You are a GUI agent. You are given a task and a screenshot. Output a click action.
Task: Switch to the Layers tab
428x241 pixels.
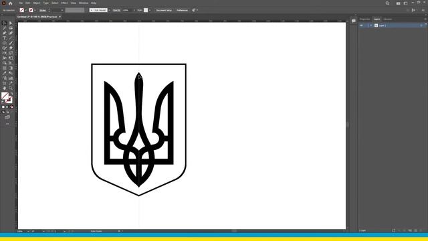[x=377, y=19]
